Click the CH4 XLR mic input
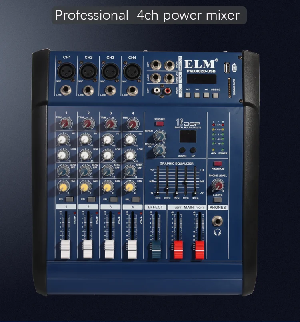The image size is (300, 322). pos(132,72)
